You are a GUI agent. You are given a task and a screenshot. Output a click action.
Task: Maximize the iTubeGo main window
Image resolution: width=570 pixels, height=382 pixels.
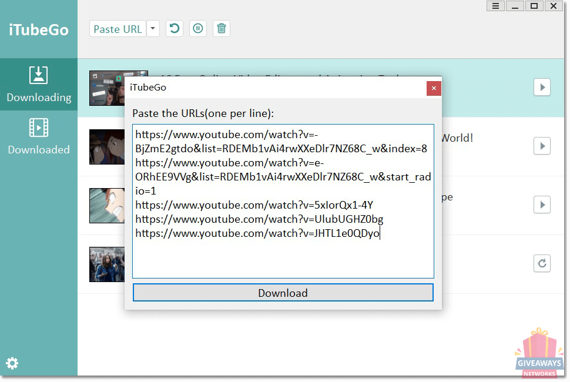pyautogui.click(x=534, y=6)
